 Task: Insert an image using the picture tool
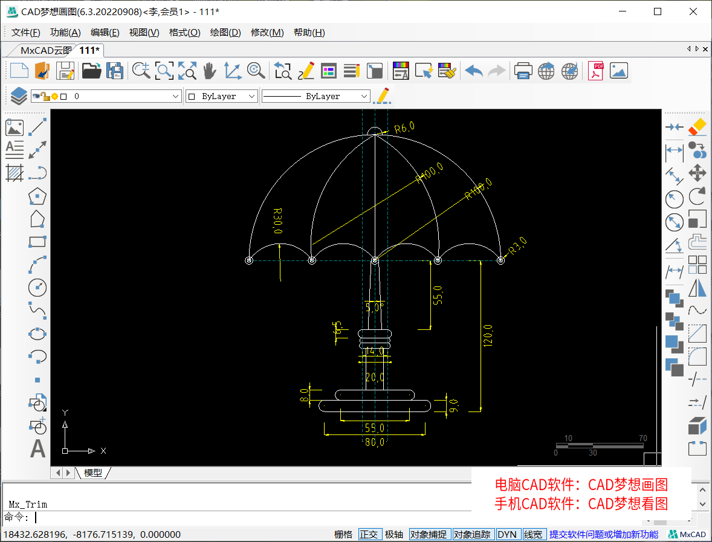click(15, 127)
